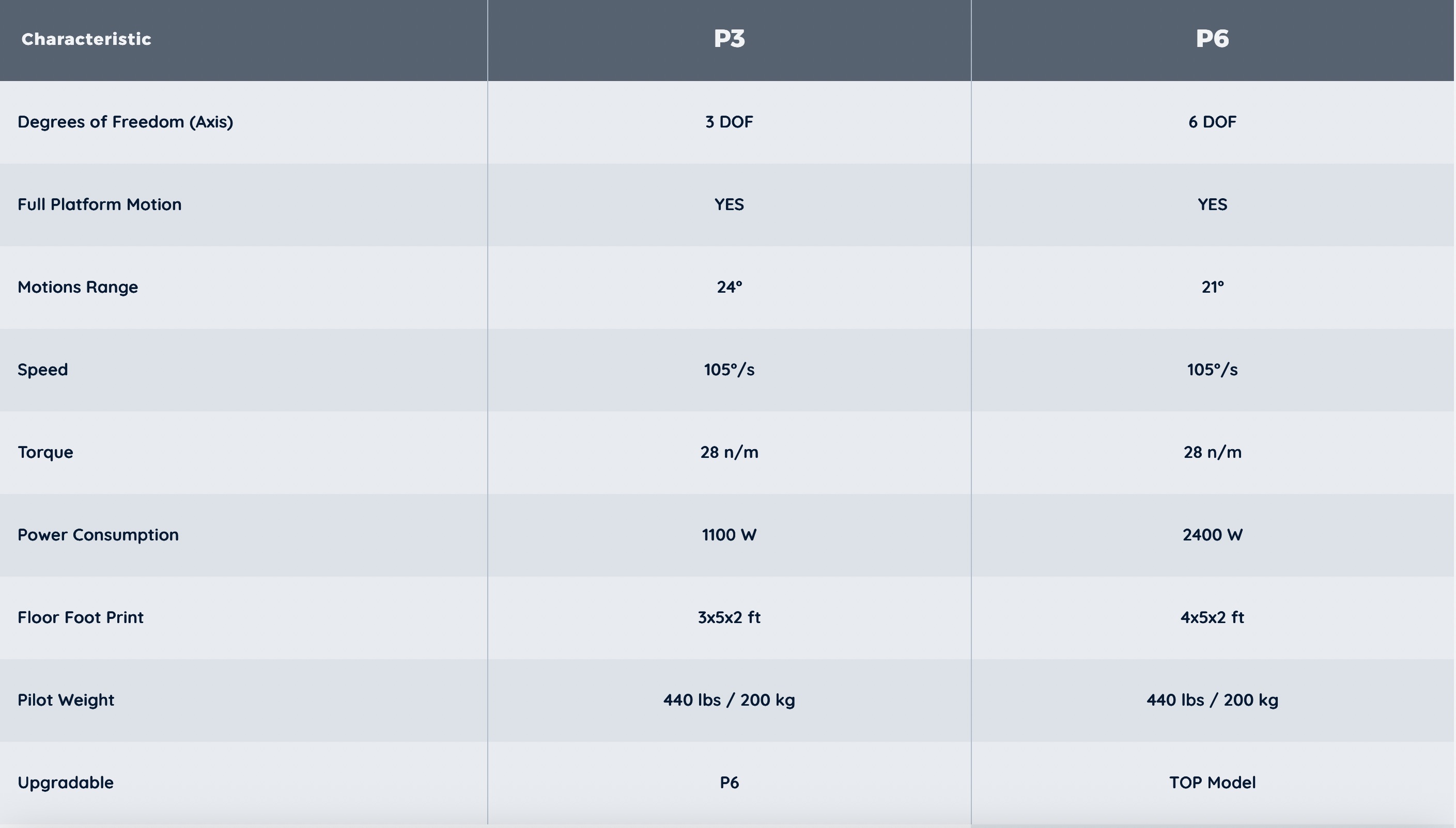Select the 4x5x2 ft footprint cell
This screenshot has width=1456, height=828.
coord(1212,617)
